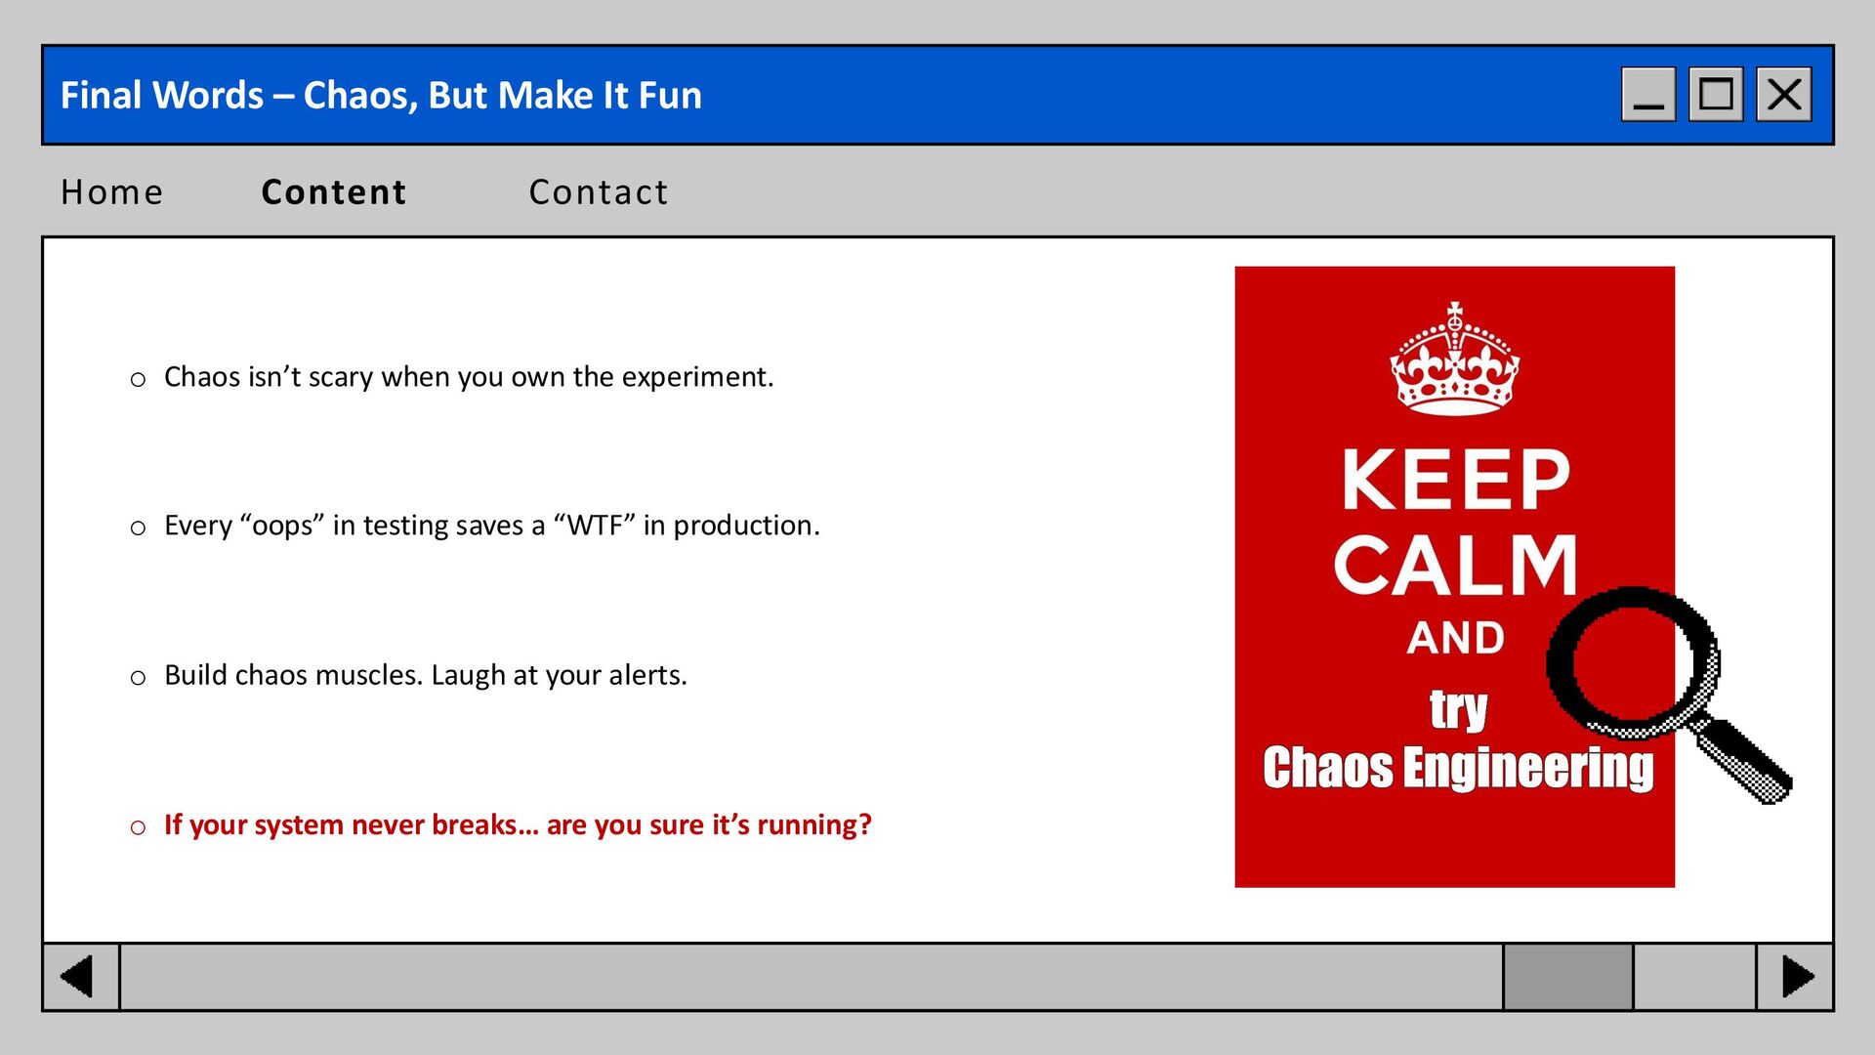Click the horizontal scrollbar thumb
The width and height of the screenshot is (1875, 1055).
(1567, 977)
